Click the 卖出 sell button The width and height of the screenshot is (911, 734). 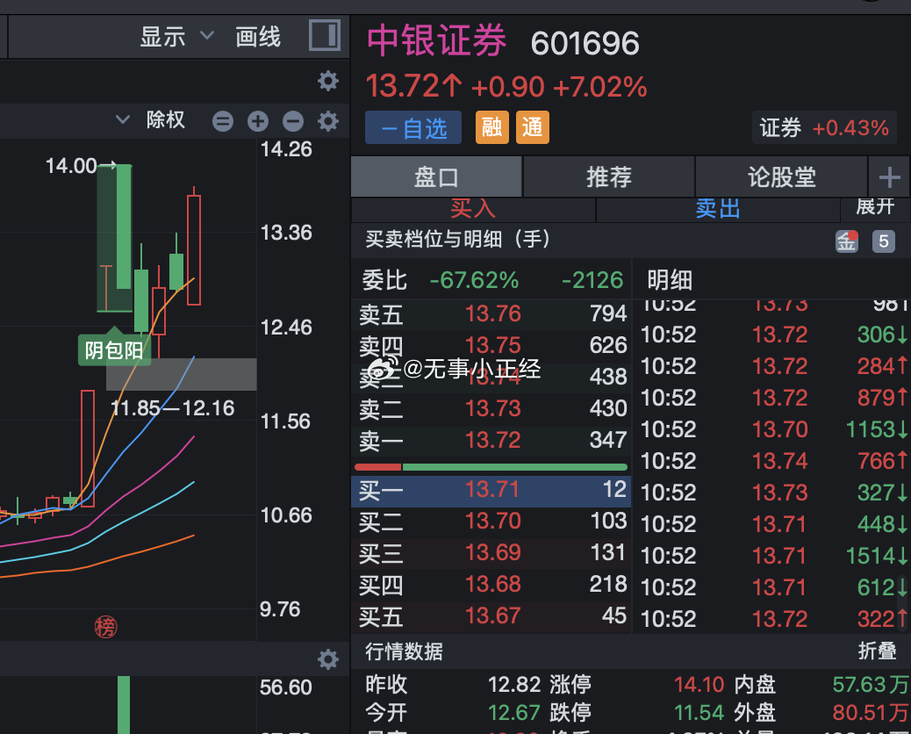(x=718, y=209)
